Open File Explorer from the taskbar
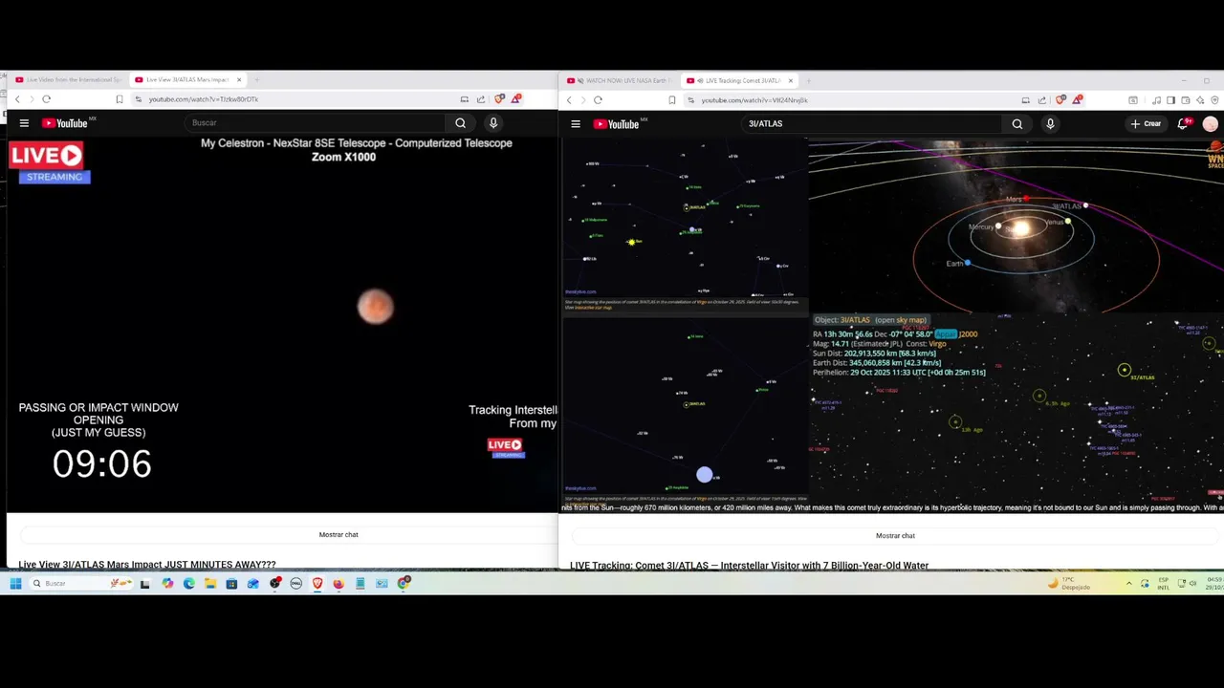The width and height of the screenshot is (1224, 688). 210,583
